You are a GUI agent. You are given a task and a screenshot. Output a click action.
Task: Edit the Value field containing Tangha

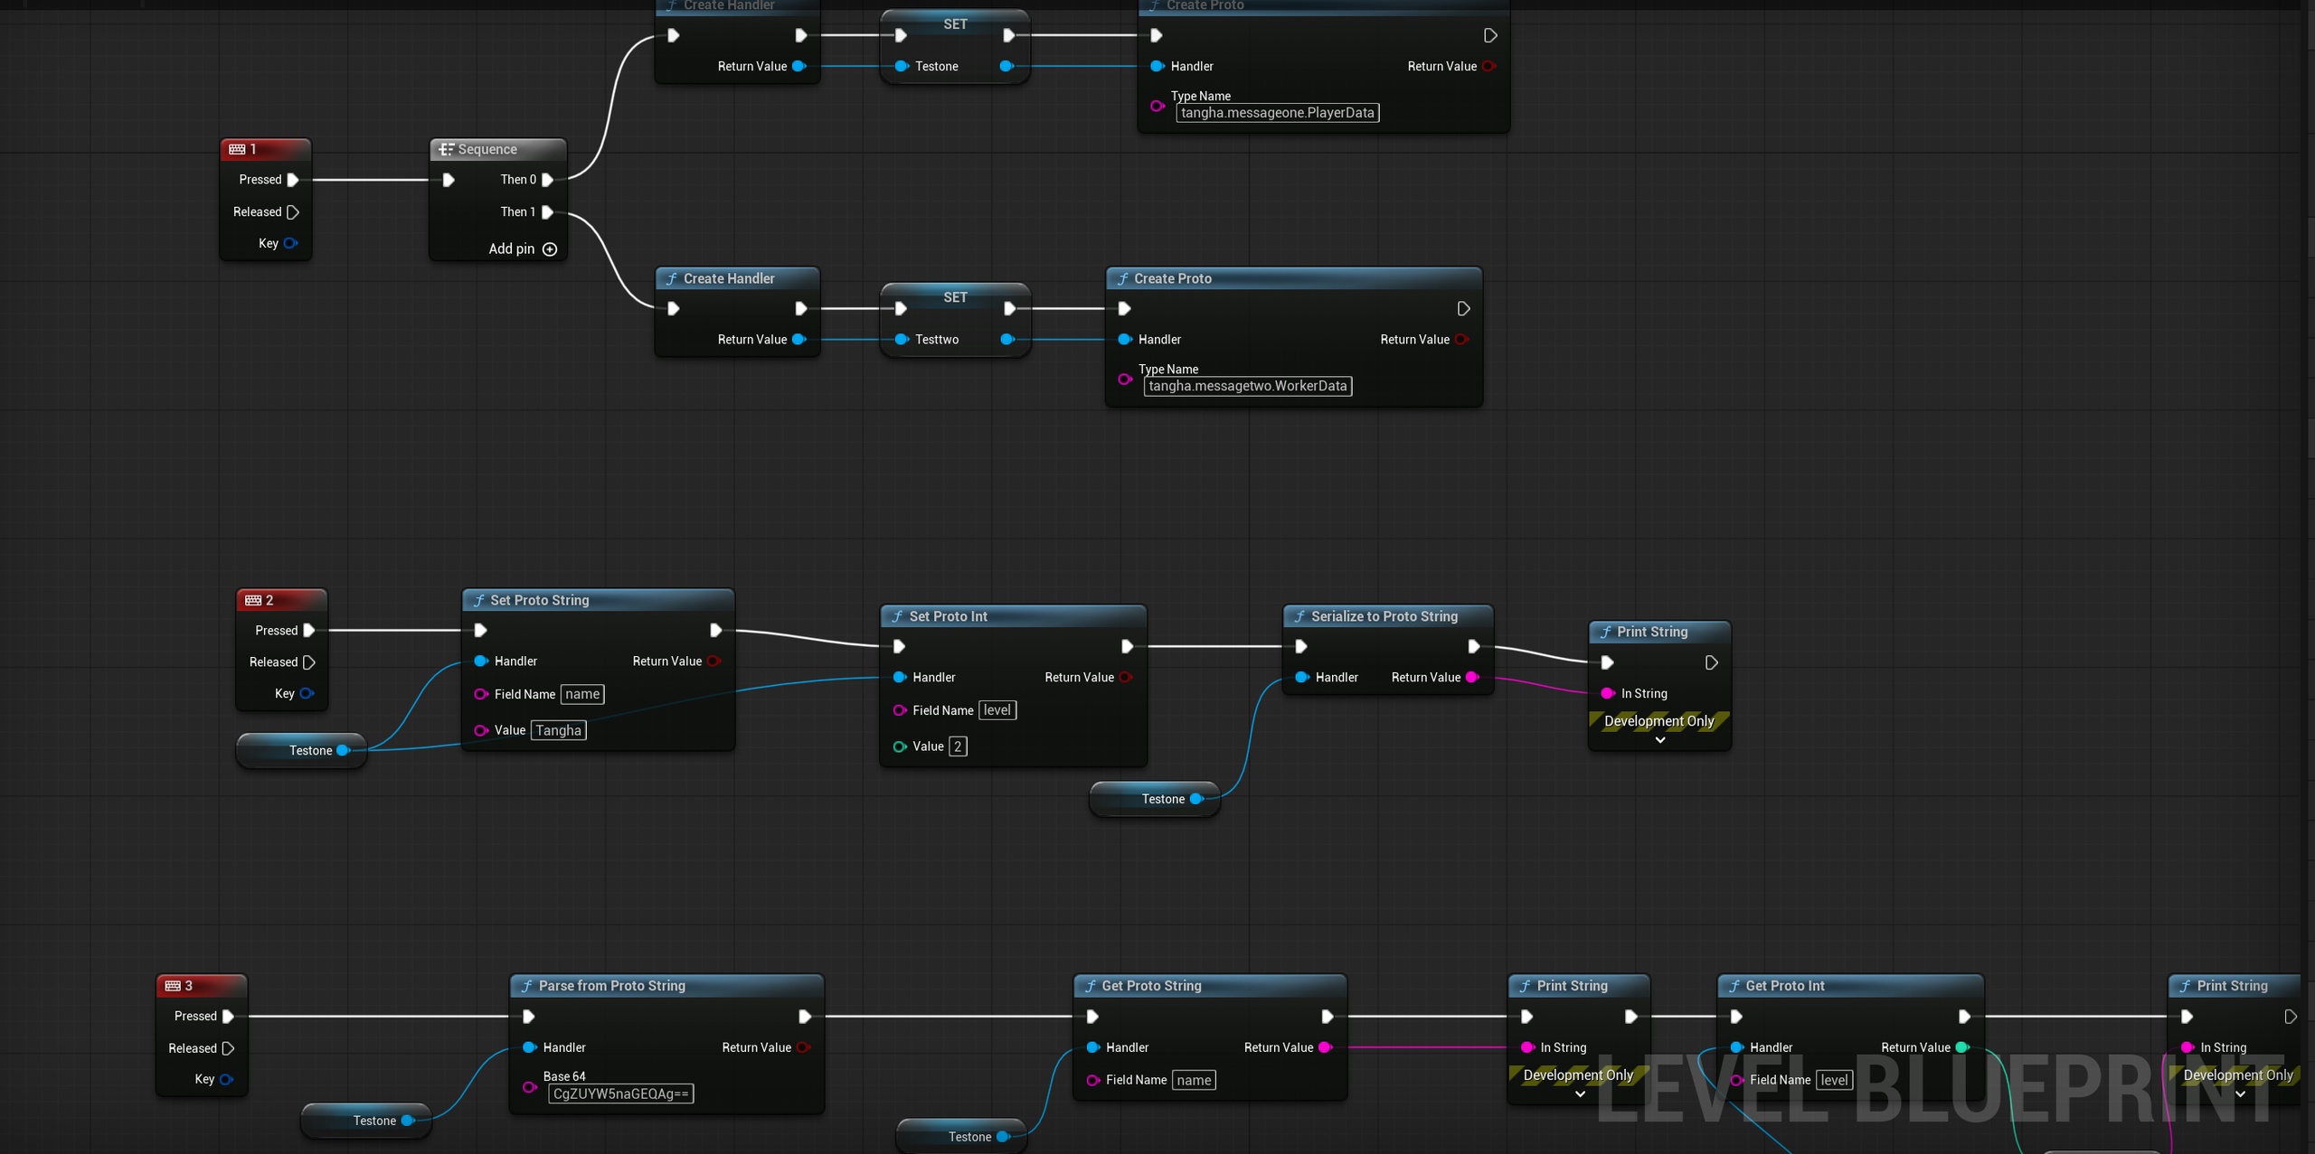[558, 730]
